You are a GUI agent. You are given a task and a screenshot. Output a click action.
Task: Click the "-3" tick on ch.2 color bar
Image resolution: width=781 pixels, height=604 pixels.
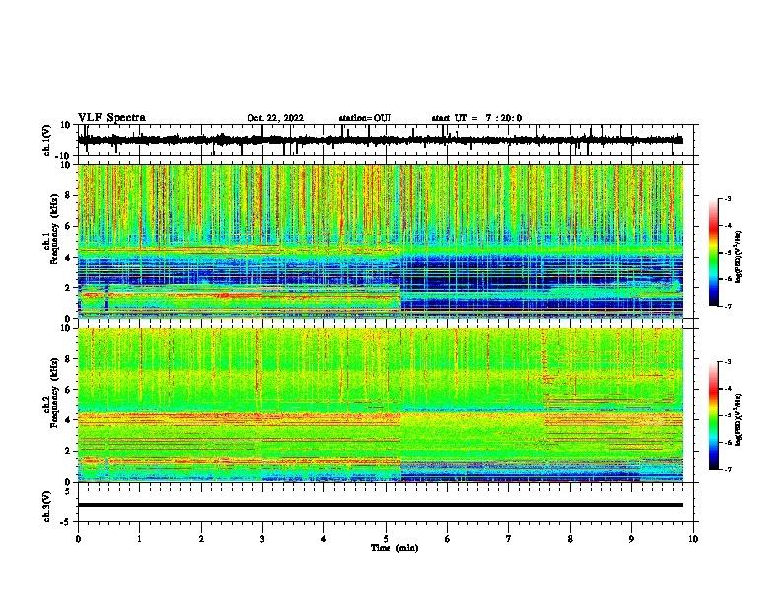pyautogui.click(x=728, y=362)
